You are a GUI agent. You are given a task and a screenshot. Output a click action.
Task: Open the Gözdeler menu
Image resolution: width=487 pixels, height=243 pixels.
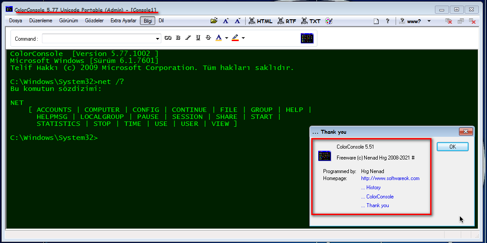(x=94, y=21)
